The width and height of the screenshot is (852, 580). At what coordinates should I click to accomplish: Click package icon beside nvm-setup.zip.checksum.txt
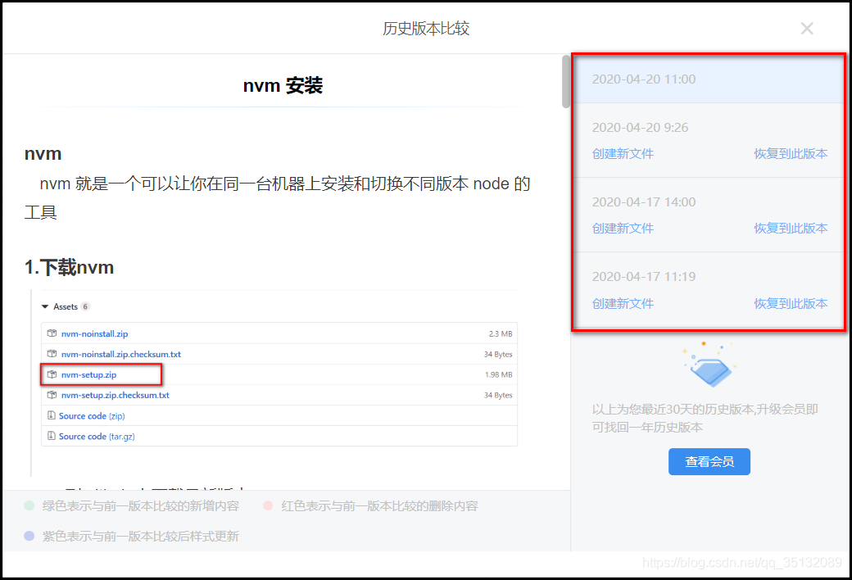coord(52,395)
